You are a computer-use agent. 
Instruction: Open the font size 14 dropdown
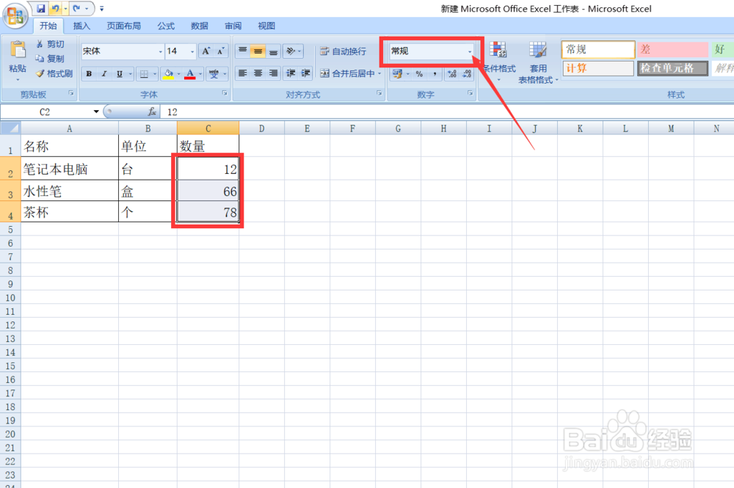(192, 51)
